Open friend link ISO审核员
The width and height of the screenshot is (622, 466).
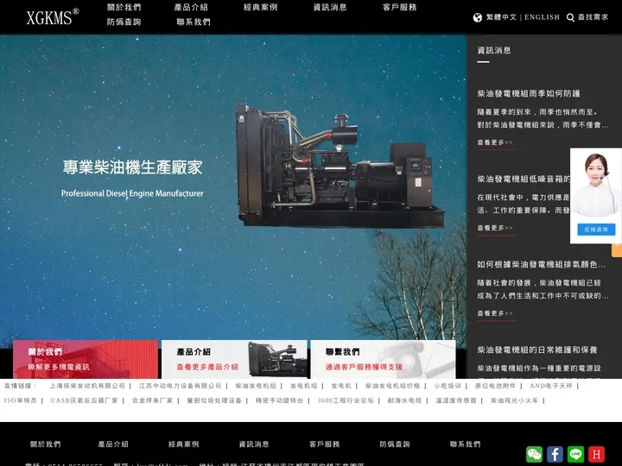[x=20, y=400]
